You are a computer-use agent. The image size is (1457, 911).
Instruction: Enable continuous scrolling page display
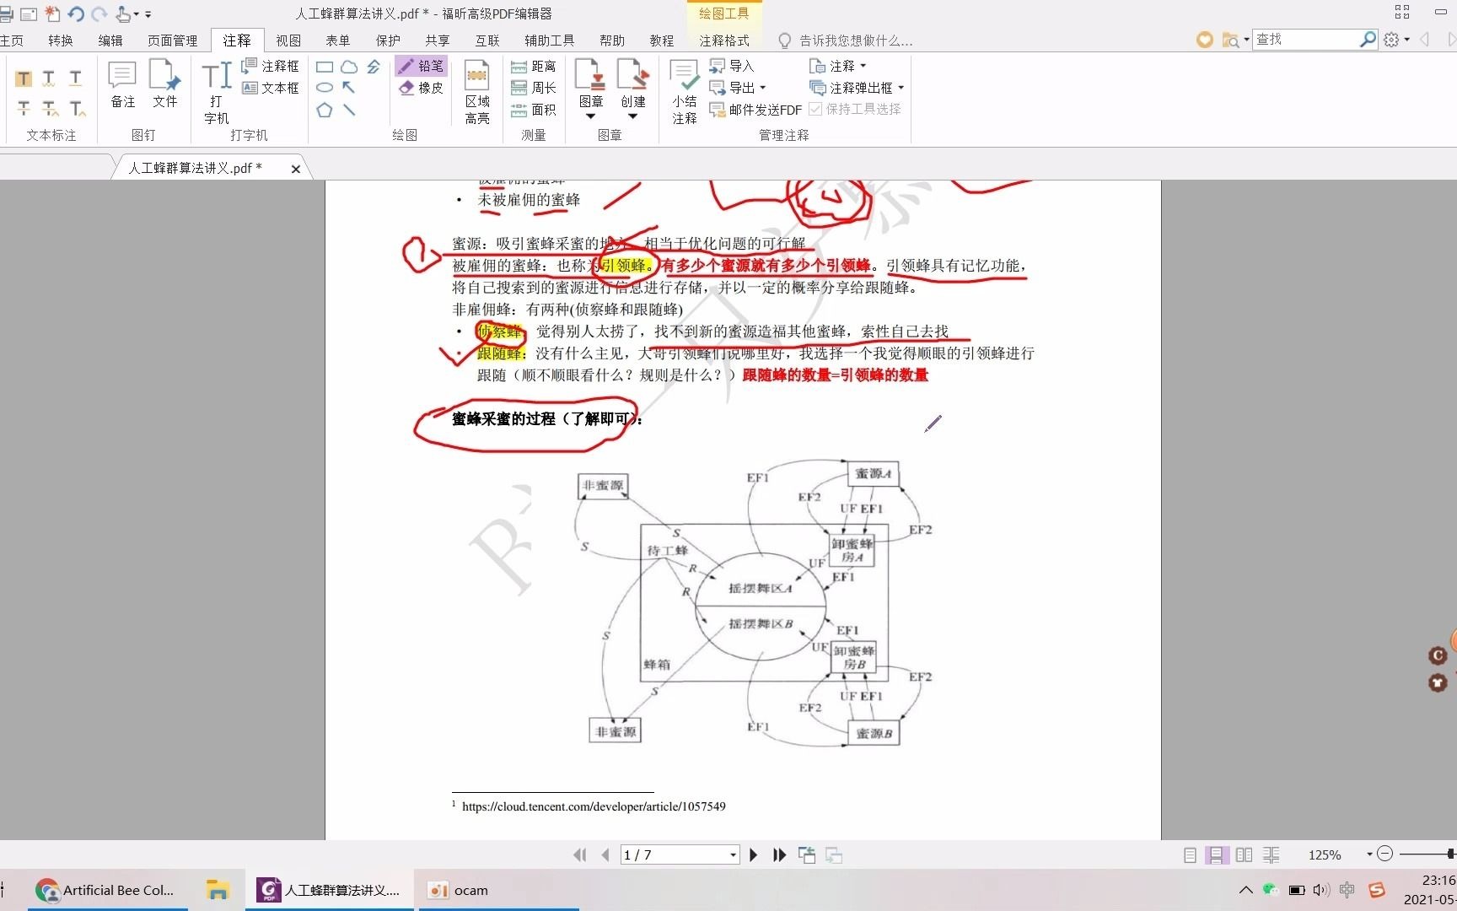click(x=1217, y=854)
